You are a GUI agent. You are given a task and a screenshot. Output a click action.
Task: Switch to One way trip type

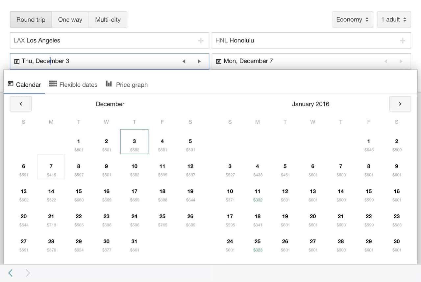(x=70, y=20)
